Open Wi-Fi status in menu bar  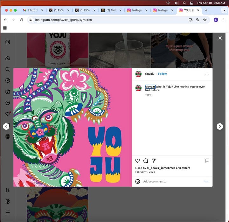168,3
